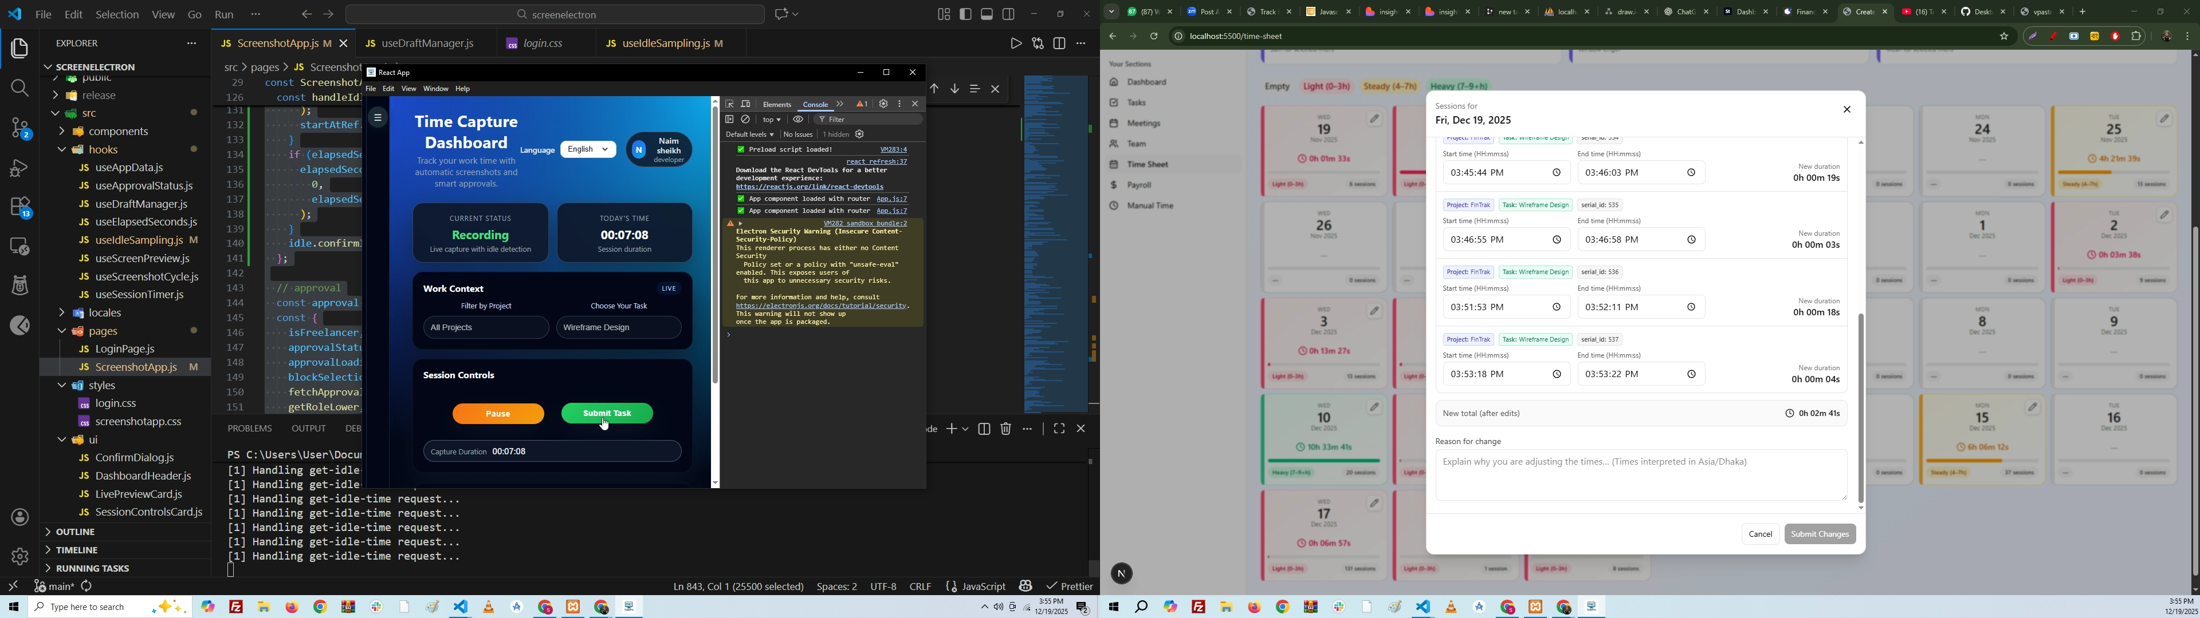Screen dimensions: 2200x618
Task: Open the Default levels dropdown in console
Action: 749,135
